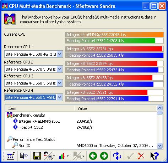Click the title bar application icon
The image size is (168, 163).
tap(5, 6)
